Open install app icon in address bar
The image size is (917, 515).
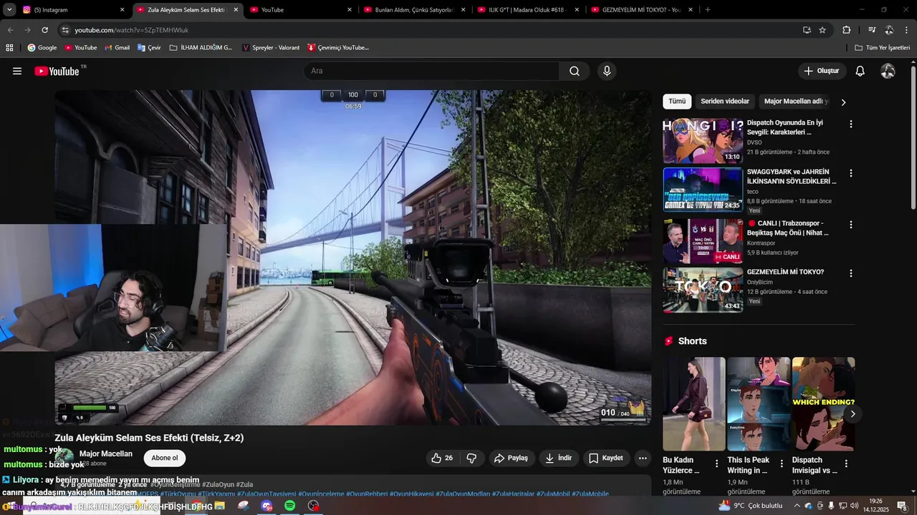tap(807, 30)
